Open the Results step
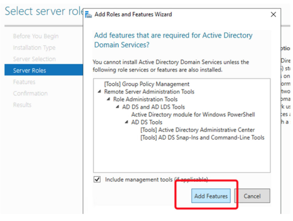This screenshot has height=221, width=293. click(22, 105)
